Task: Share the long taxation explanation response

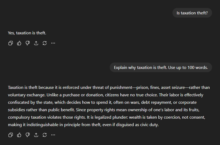Action: (36, 135)
